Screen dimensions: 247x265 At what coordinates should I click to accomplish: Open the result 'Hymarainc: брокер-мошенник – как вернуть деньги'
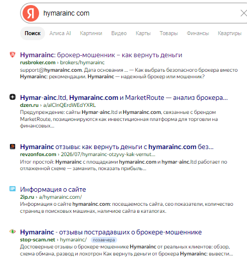(101, 55)
